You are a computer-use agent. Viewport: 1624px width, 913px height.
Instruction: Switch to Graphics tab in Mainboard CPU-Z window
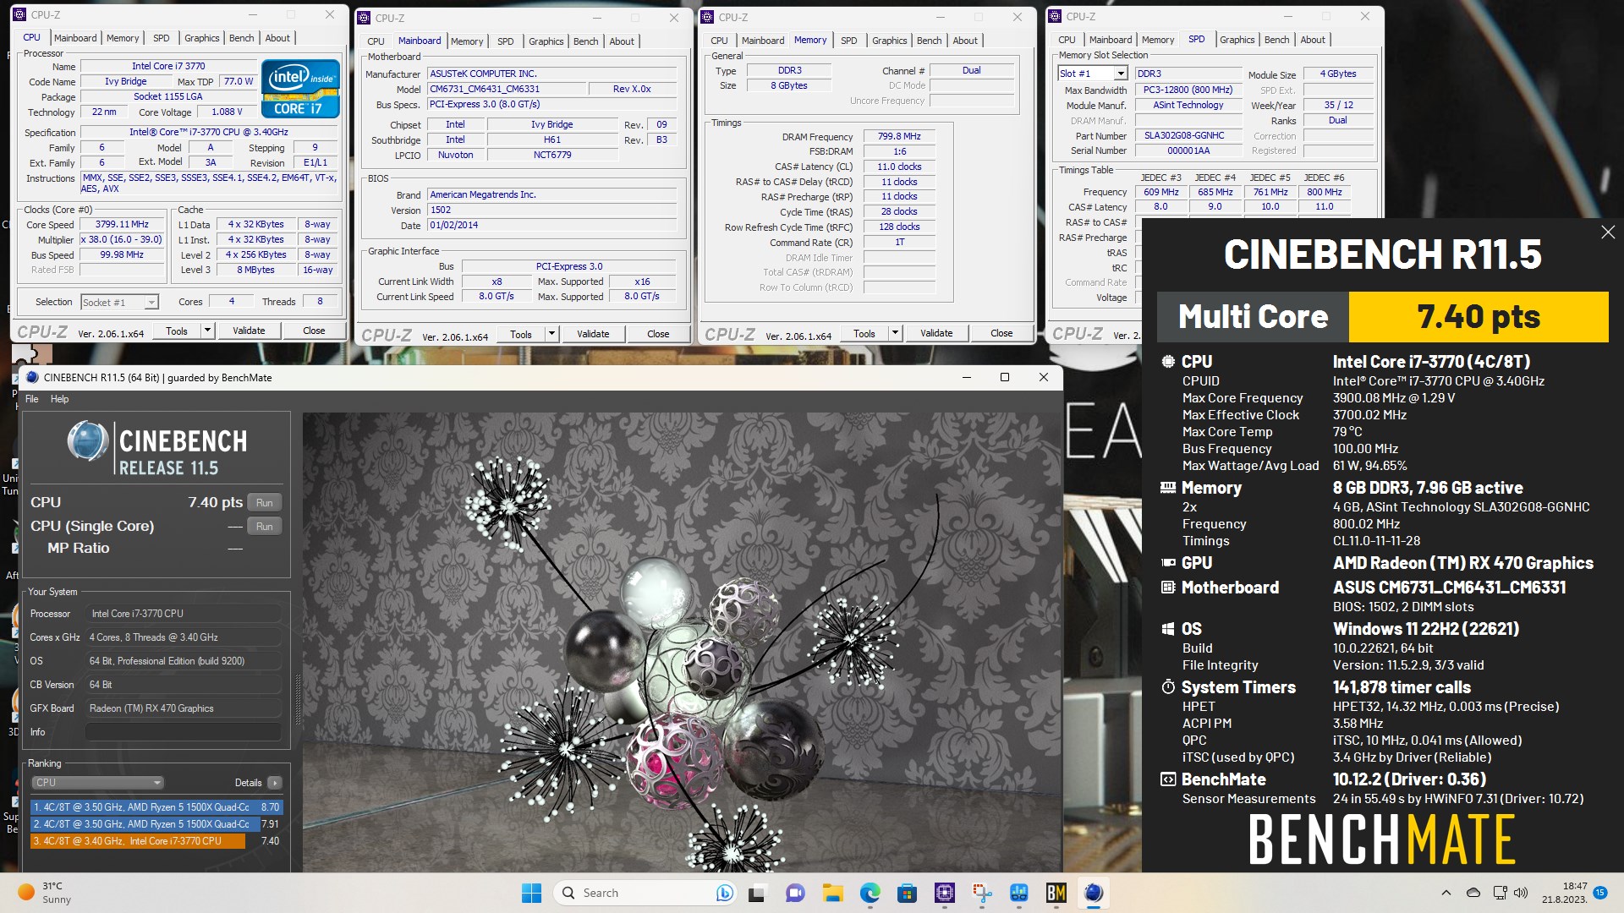(546, 41)
